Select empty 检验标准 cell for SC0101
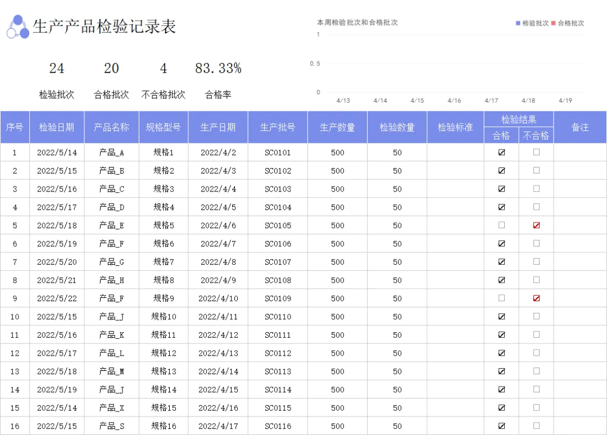Screen dimensions: 607x435 [455, 152]
